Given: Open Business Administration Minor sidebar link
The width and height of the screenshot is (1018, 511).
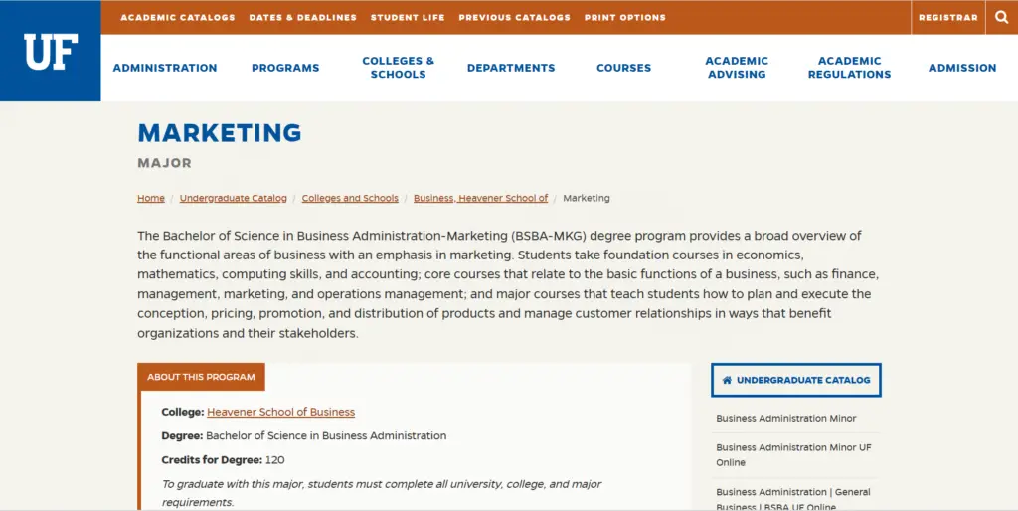Looking at the screenshot, I should point(786,419).
